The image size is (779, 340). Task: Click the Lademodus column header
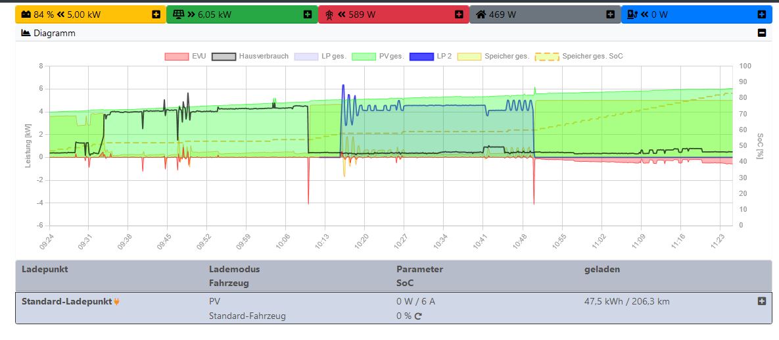tap(234, 269)
